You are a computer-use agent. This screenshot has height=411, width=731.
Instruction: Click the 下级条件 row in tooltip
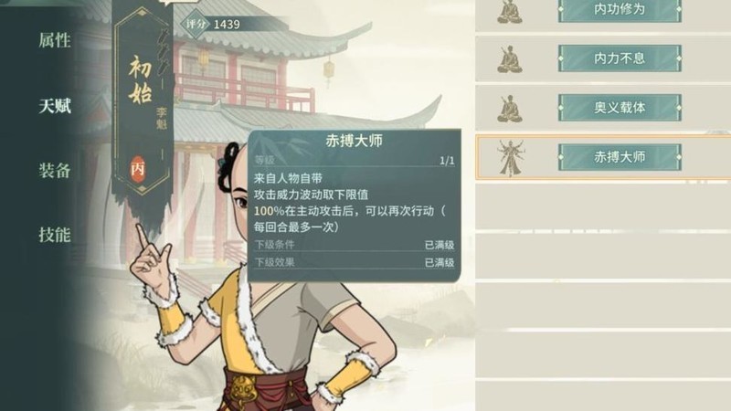[x=354, y=245]
